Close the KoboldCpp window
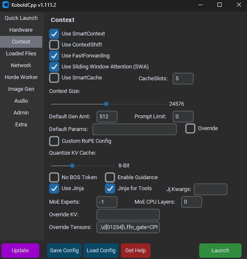Viewport: 247px width, 259px height. coord(239,5)
